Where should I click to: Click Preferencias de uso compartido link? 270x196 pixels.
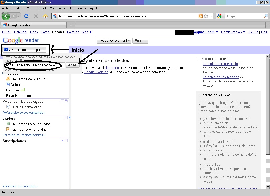pyautogui.click(x=24, y=113)
